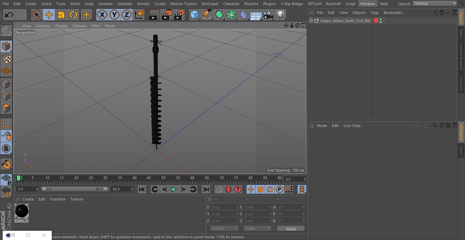Click the preview range slider bar

click(75, 189)
